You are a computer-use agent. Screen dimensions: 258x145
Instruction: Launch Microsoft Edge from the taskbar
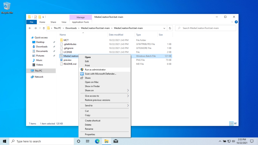(97, 141)
